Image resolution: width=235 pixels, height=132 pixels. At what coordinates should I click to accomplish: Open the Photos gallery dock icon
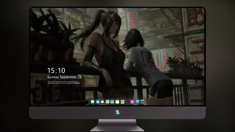click(123, 102)
